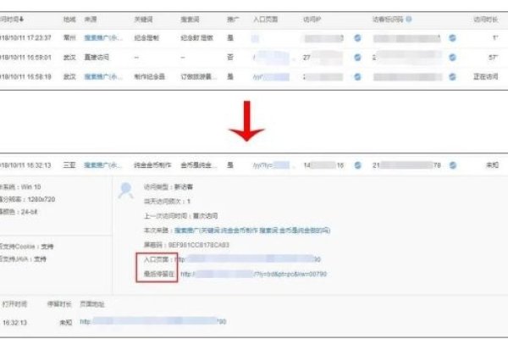Open the entry page link in 16:58:19 row
Viewport: 508px width, 339px height.
pyautogui.click(x=271, y=77)
